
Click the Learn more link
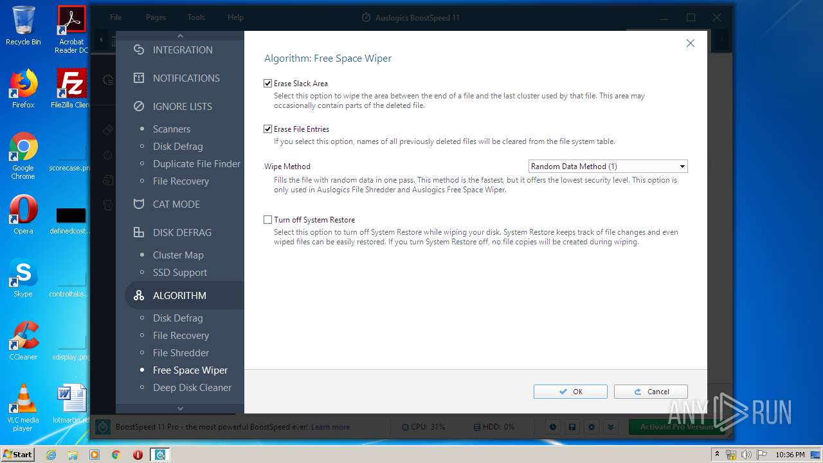pyautogui.click(x=330, y=427)
